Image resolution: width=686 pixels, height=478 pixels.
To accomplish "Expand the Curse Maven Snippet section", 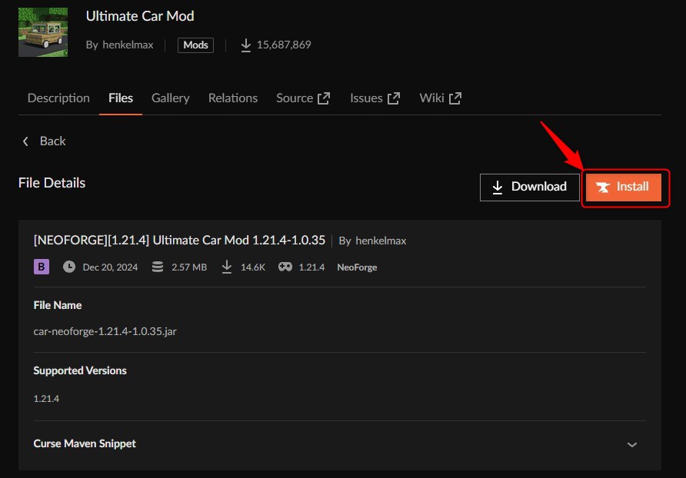I will point(339,444).
